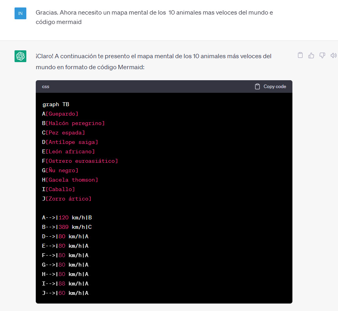Give the response a thumbs down

(x=322, y=55)
